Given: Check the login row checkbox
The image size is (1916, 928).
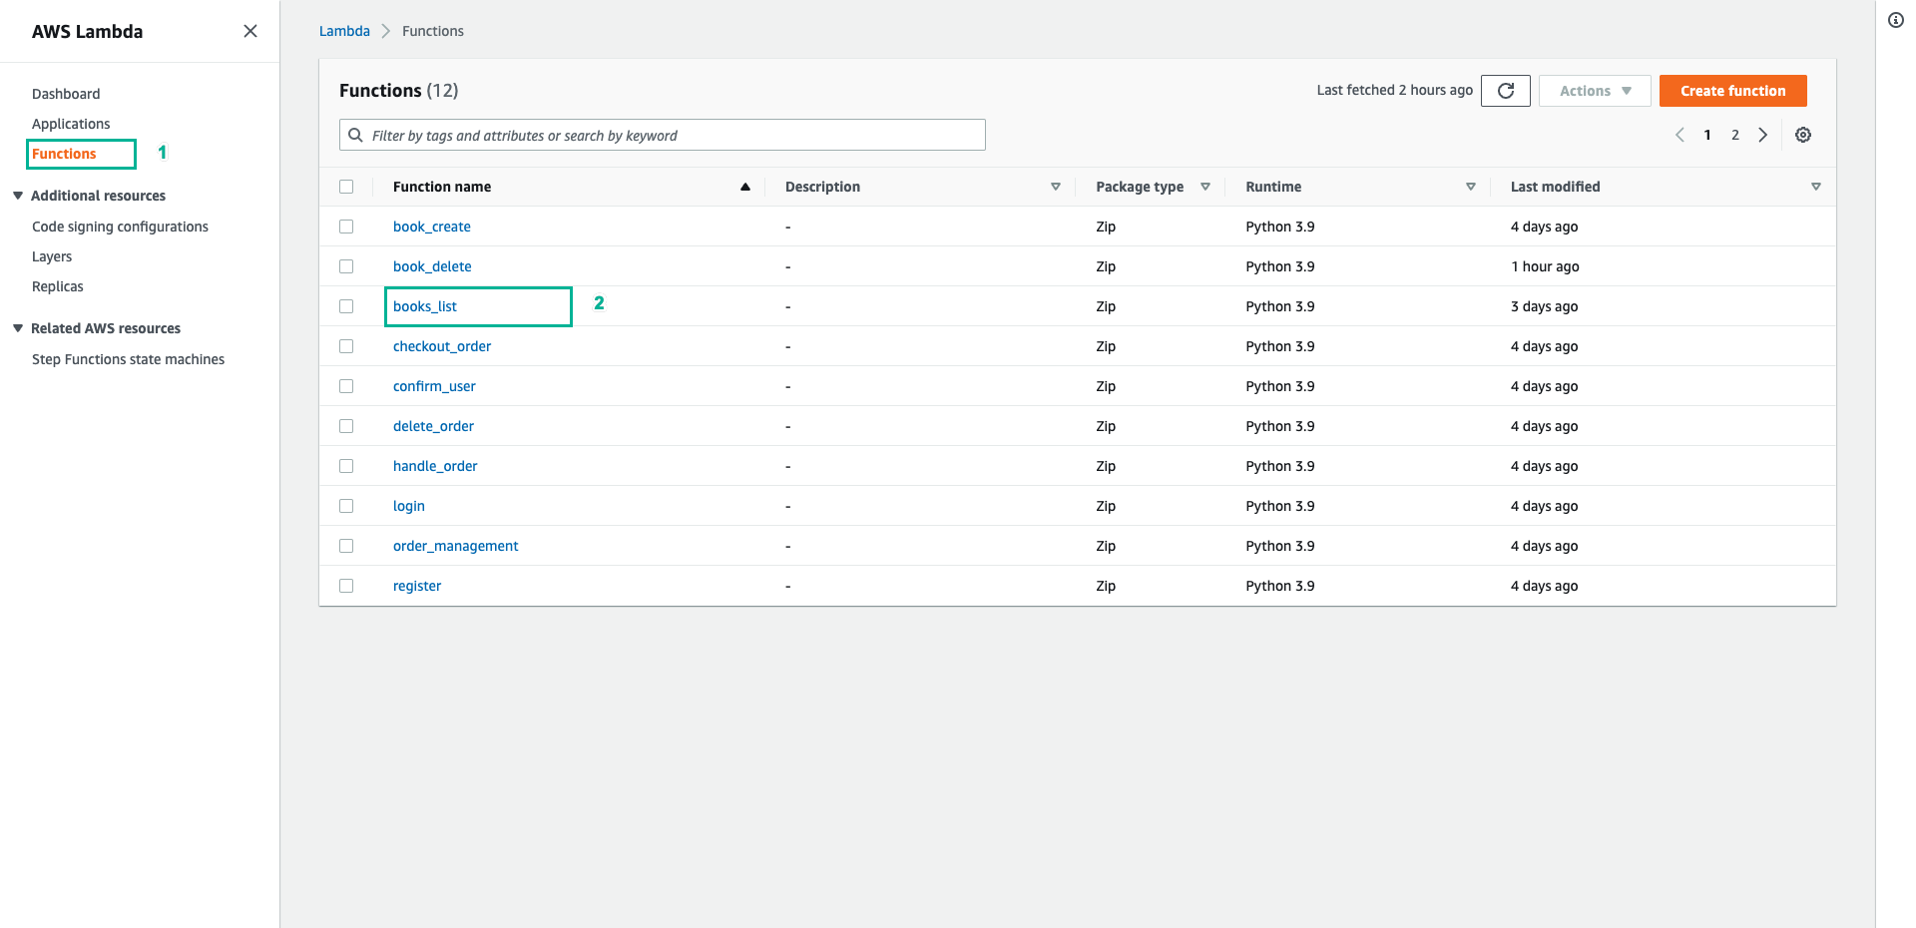Looking at the screenshot, I should [346, 506].
